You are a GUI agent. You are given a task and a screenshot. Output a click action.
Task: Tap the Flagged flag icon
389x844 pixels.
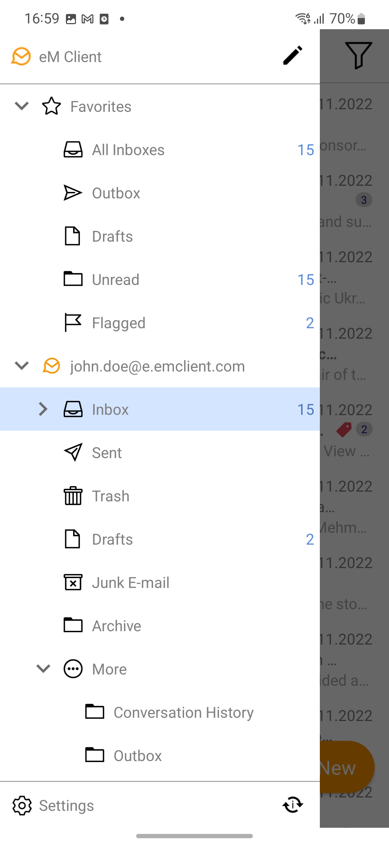[73, 322]
